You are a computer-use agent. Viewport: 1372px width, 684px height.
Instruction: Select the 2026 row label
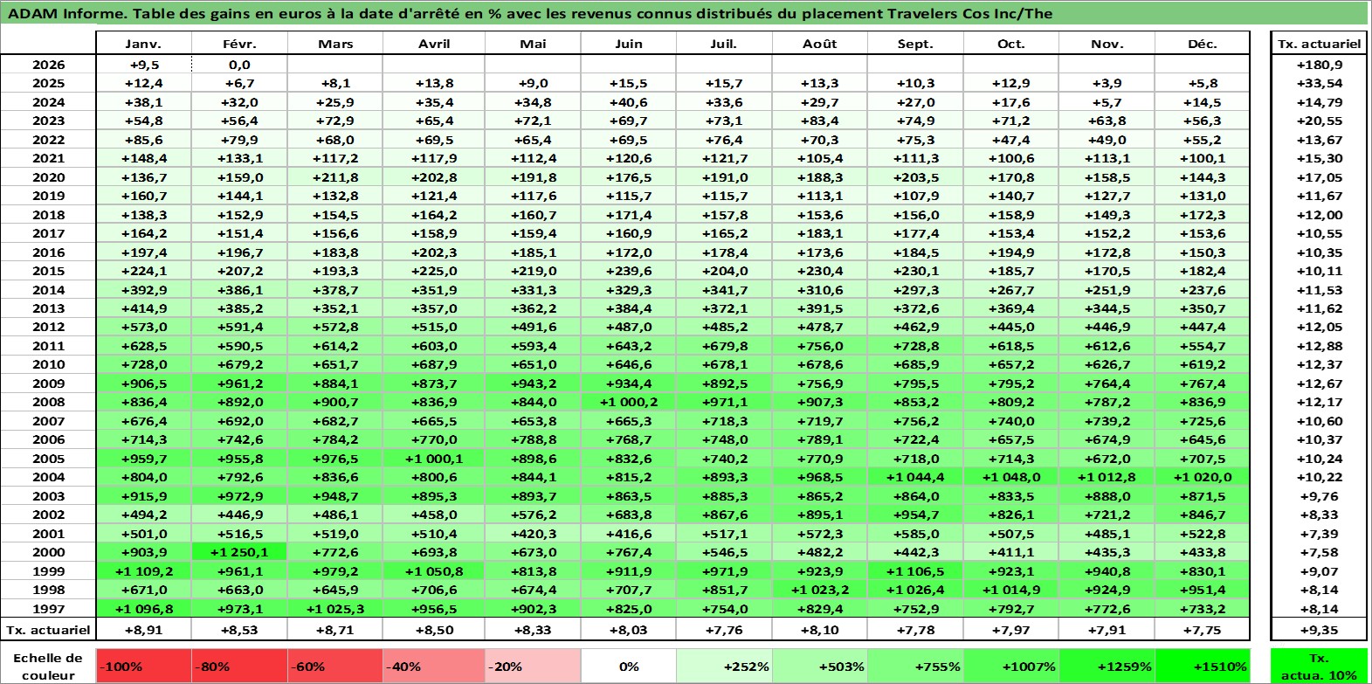pos(48,65)
